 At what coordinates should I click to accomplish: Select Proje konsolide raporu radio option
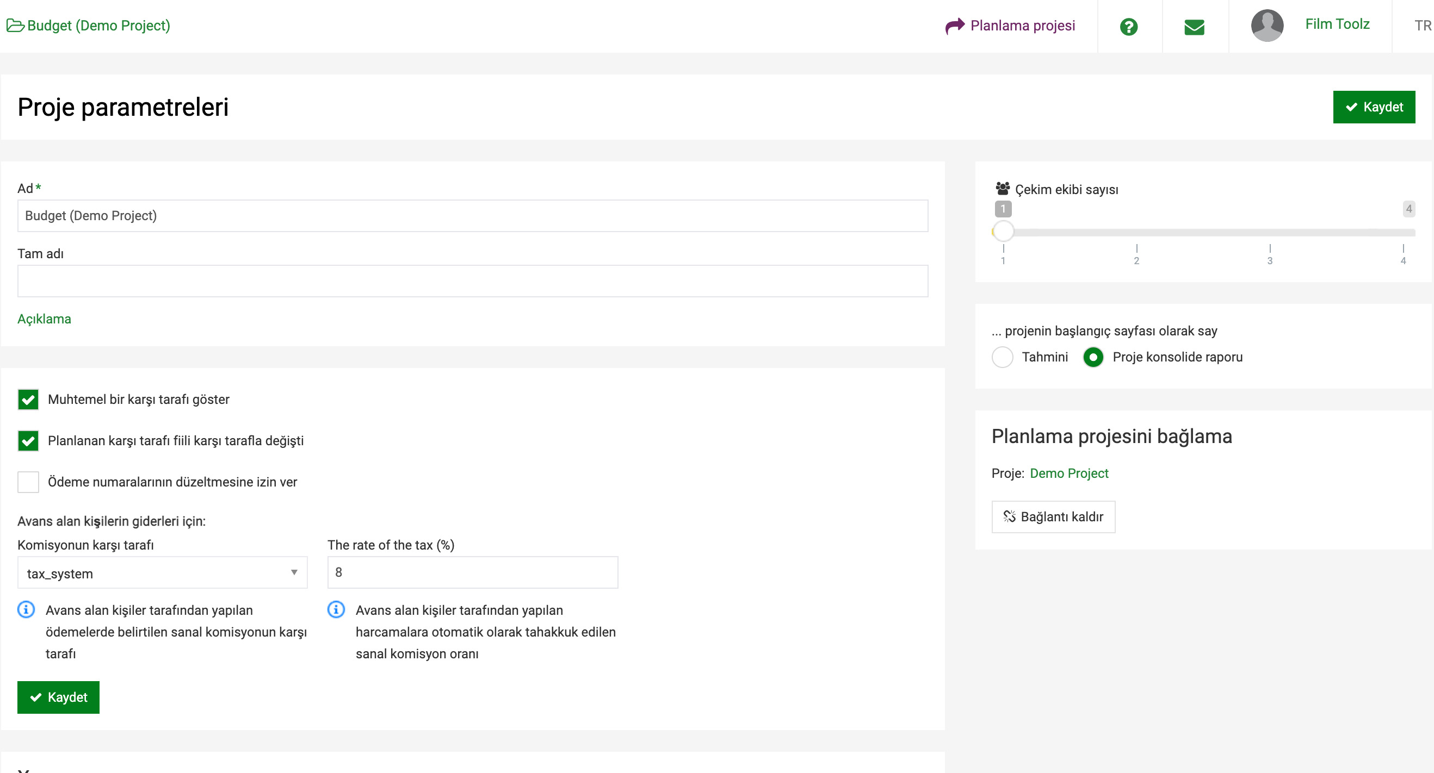[x=1093, y=357]
